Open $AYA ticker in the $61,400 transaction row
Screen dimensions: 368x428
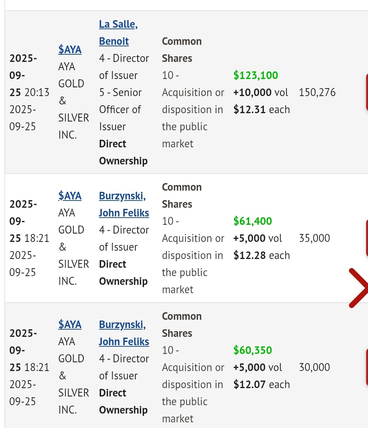point(70,196)
